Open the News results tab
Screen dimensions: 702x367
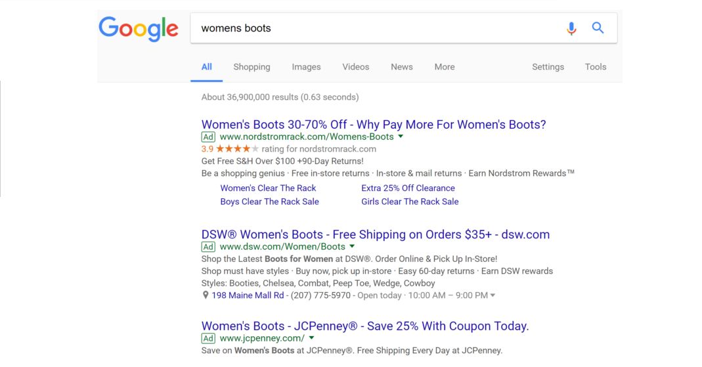click(x=401, y=67)
